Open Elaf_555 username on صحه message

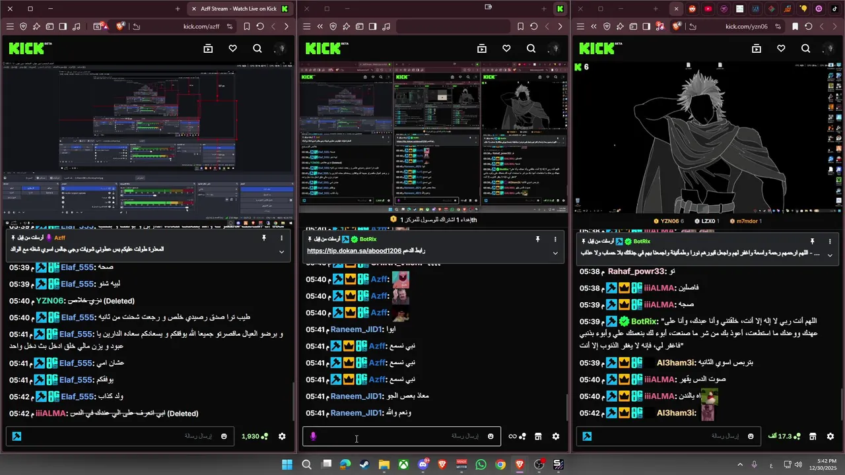[77, 267]
